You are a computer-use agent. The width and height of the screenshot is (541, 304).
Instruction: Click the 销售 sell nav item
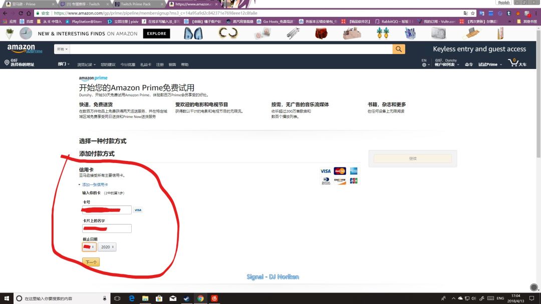(172, 64)
